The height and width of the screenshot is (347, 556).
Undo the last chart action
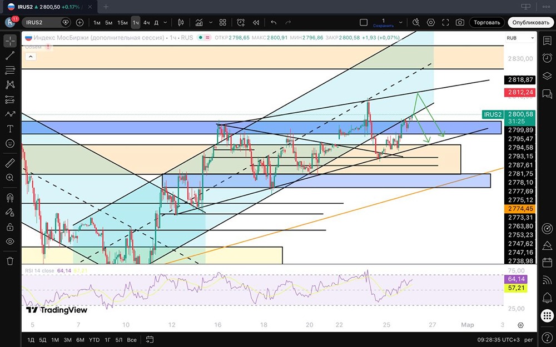[274, 23]
